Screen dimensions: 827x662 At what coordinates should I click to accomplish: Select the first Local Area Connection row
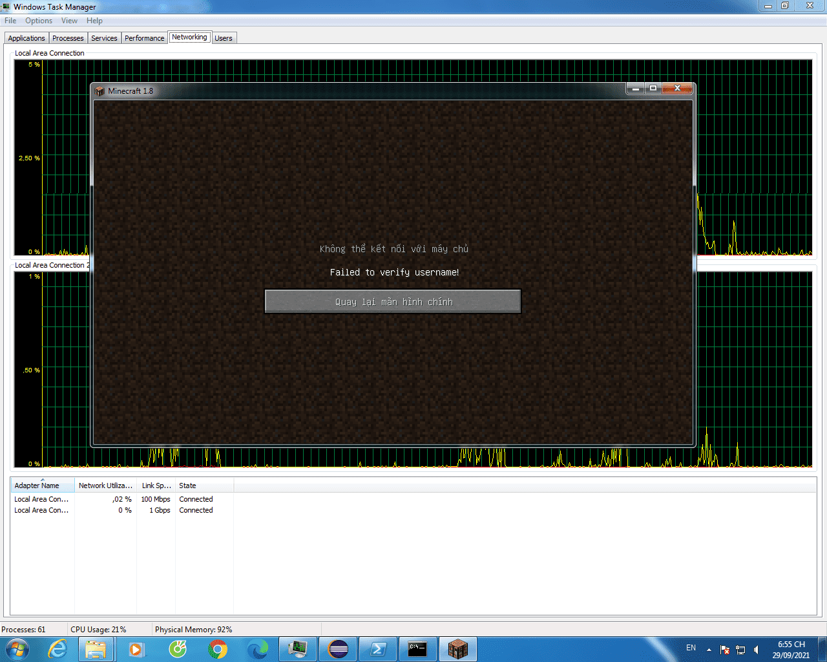pos(41,499)
